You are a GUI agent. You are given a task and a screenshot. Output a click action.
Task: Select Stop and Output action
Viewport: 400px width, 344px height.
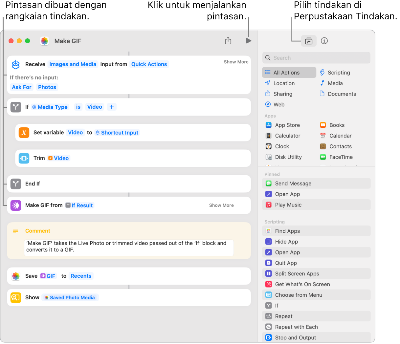click(317, 338)
